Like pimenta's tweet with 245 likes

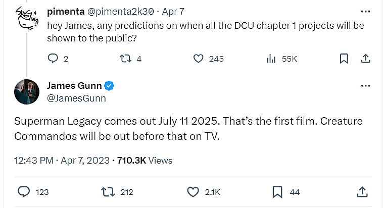199,59
